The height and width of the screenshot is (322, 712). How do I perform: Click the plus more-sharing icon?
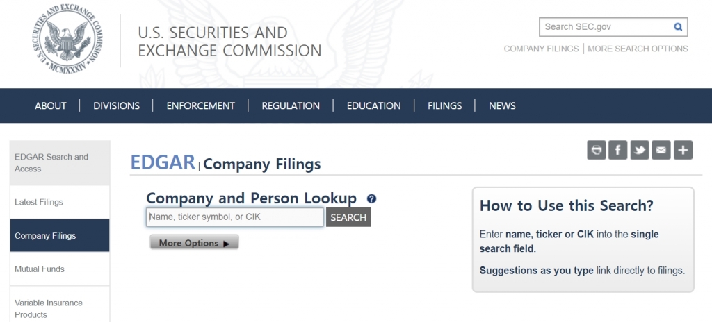tap(683, 150)
